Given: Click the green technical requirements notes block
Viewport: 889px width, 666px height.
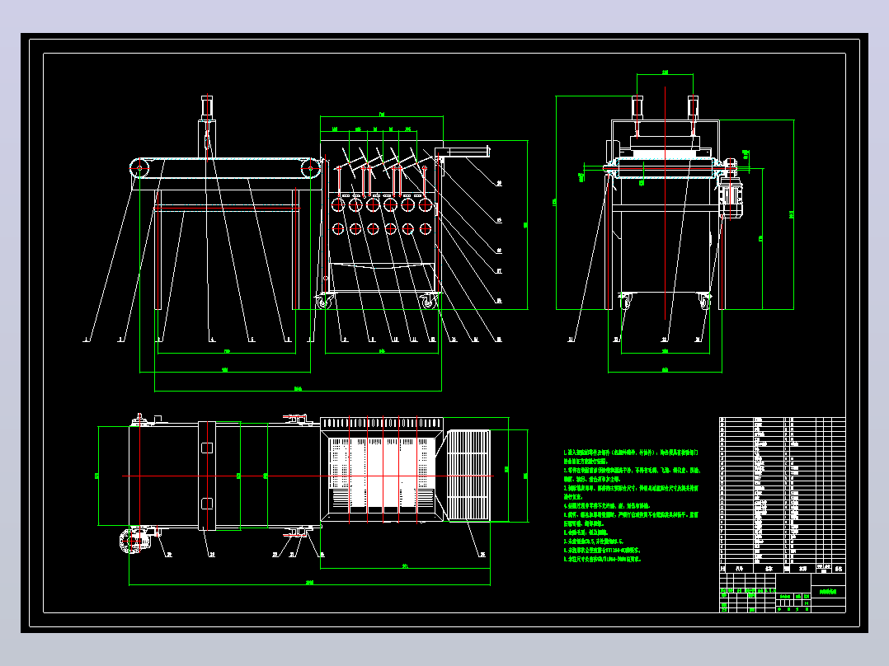Looking at the screenshot, I should (632, 505).
